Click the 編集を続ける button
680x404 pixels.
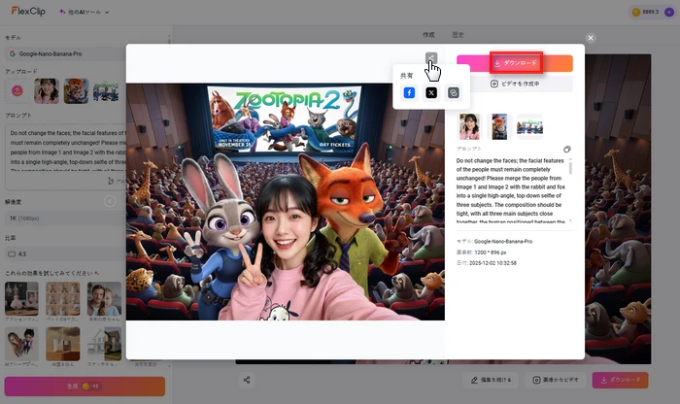click(492, 380)
